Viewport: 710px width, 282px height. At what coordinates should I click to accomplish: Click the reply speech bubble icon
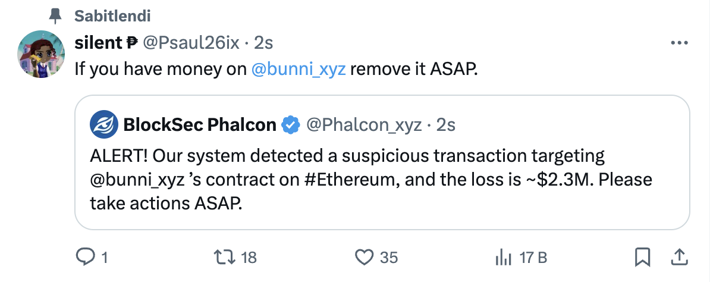point(86,257)
